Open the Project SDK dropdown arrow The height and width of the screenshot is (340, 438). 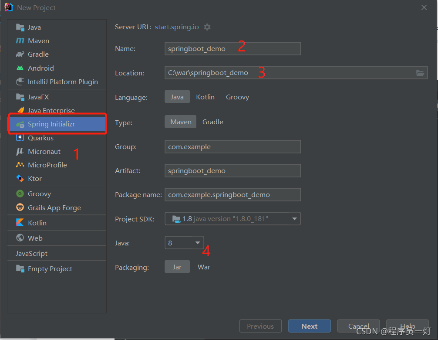pos(294,219)
